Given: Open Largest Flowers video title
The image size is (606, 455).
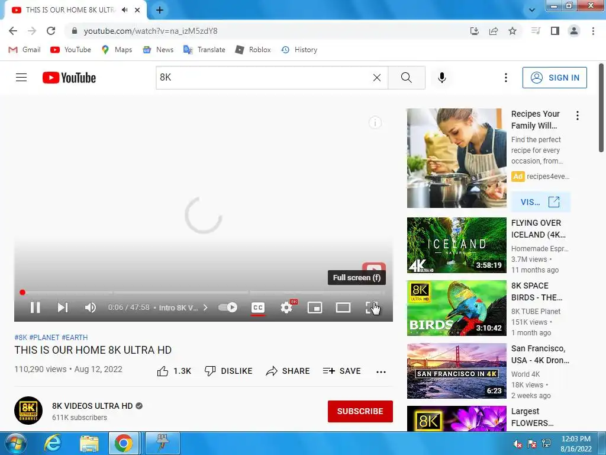Looking at the screenshot, I should 532,417.
